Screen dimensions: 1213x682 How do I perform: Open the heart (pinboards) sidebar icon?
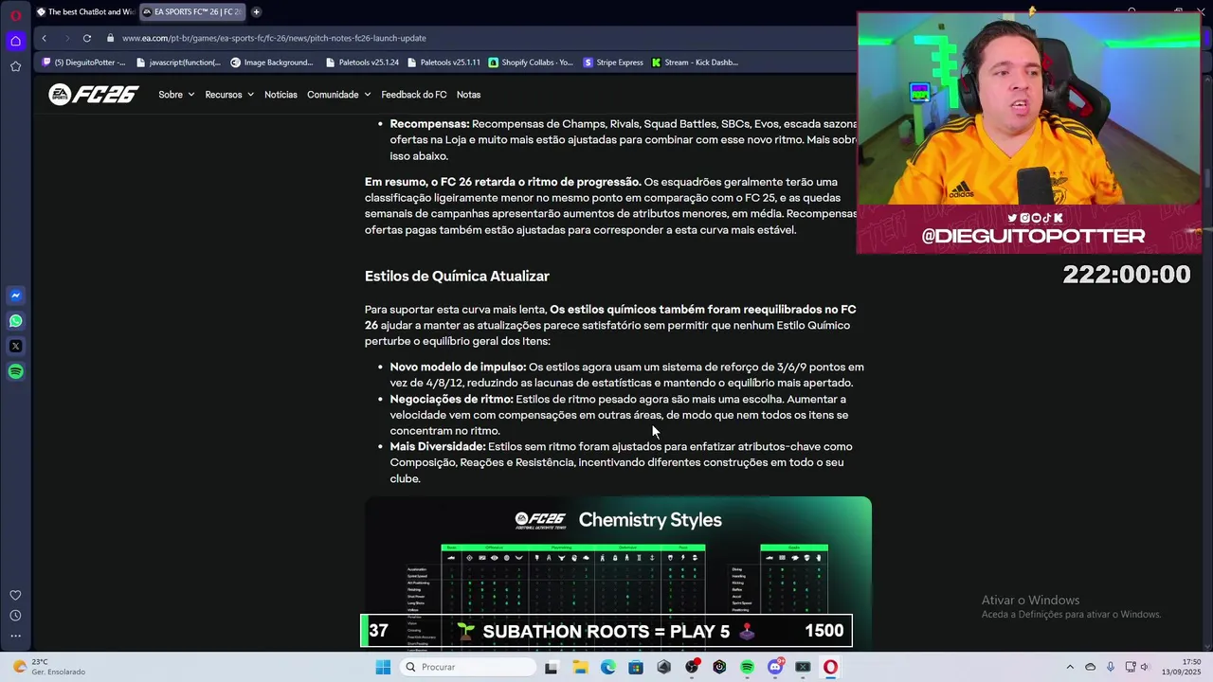[x=15, y=595]
